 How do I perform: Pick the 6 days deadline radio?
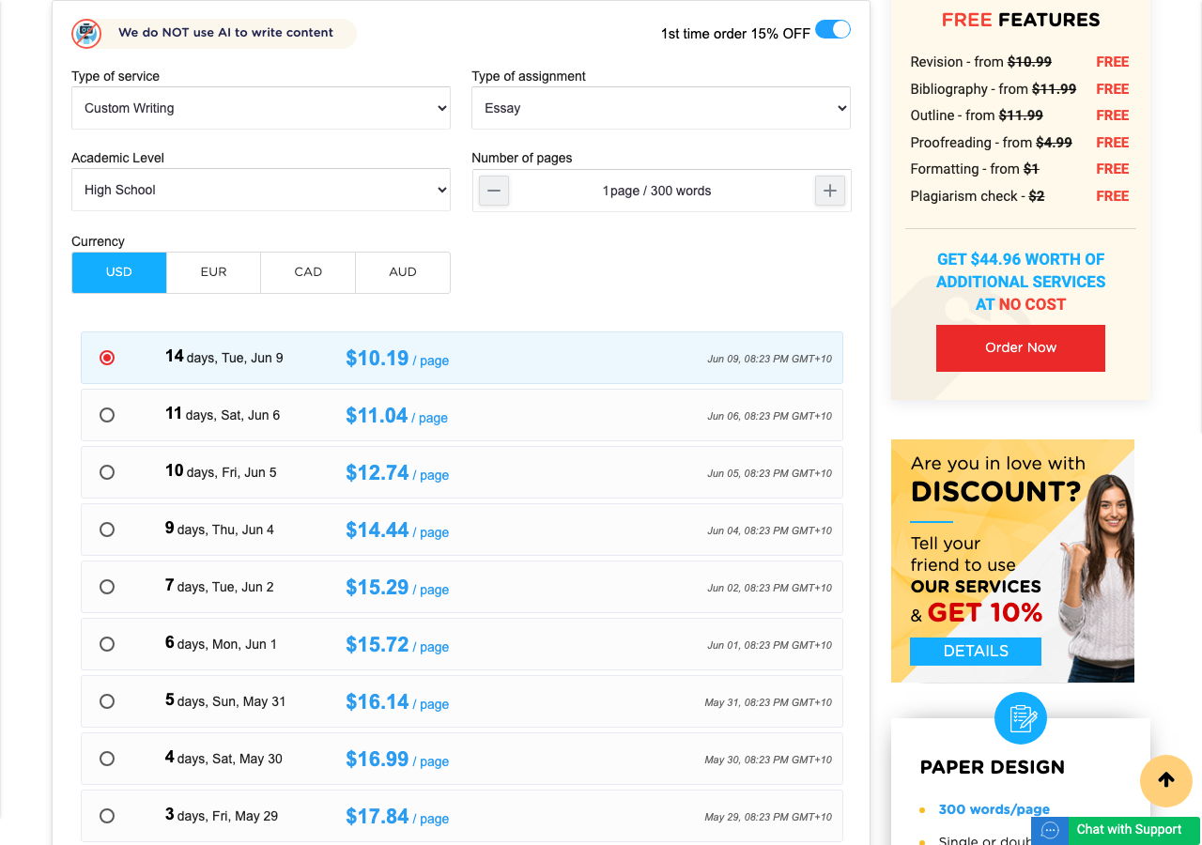point(107,644)
